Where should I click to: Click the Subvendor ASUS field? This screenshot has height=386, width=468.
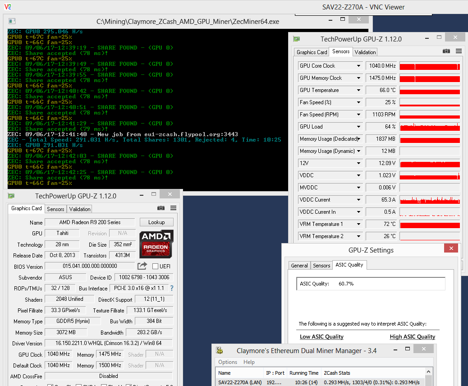click(65, 277)
